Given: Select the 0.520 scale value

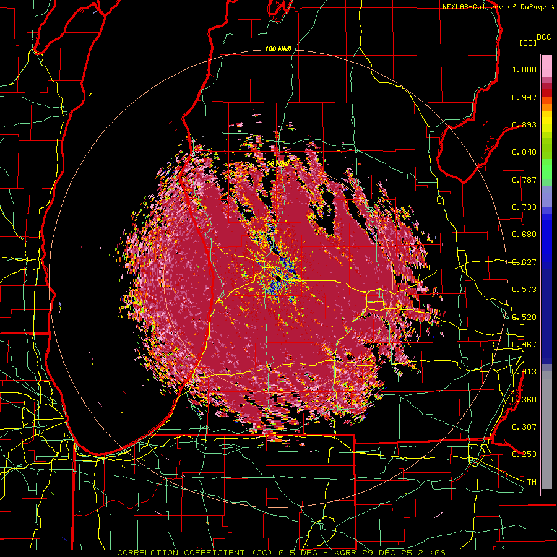Looking at the screenshot, I should click(x=524, y=317).
